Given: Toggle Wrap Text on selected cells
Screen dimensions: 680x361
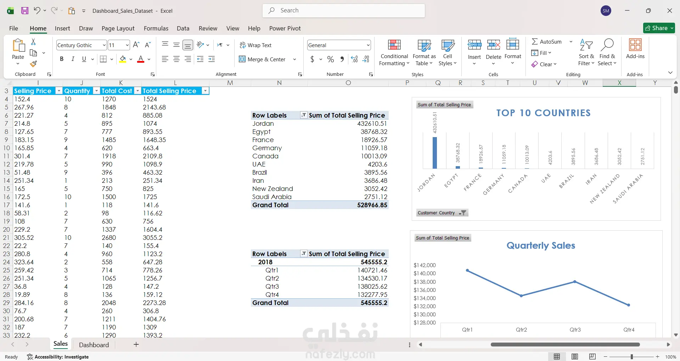Looking at the screenshot, I should 255,45.
